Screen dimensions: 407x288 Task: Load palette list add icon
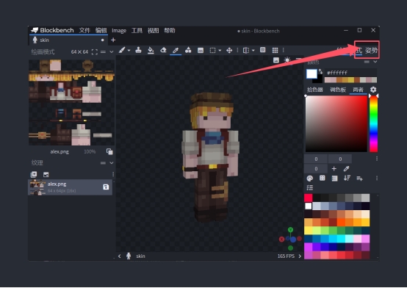coord(359,179)
